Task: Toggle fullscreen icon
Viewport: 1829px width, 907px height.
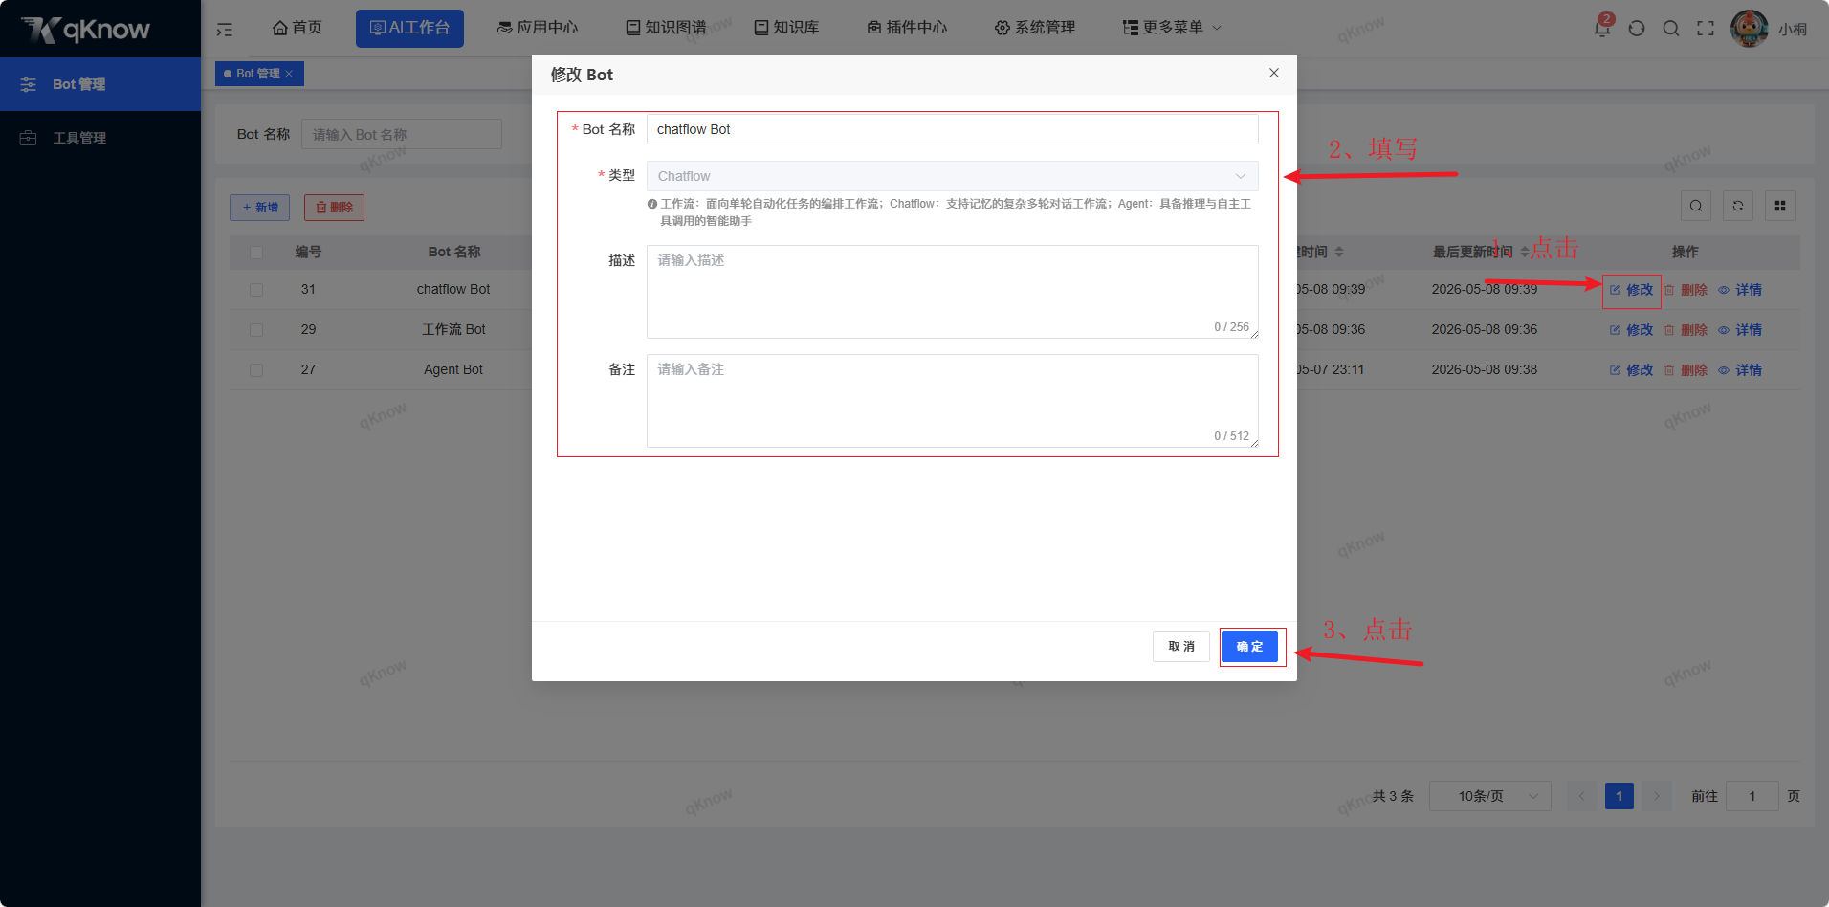Action: [1706, 28]
